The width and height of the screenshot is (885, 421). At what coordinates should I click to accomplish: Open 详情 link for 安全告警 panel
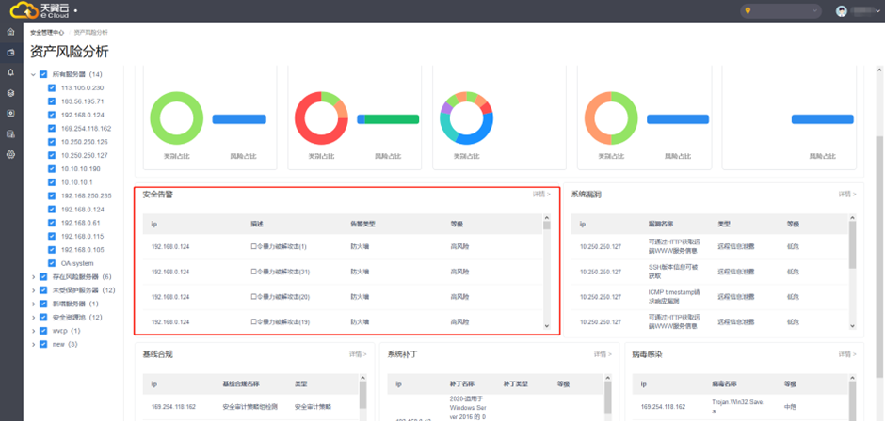coord(541,195)
